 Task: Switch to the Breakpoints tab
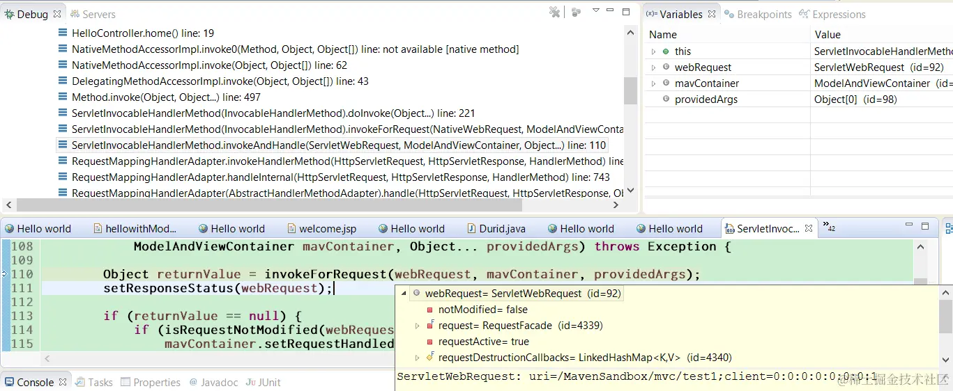(x=758, y=14)
